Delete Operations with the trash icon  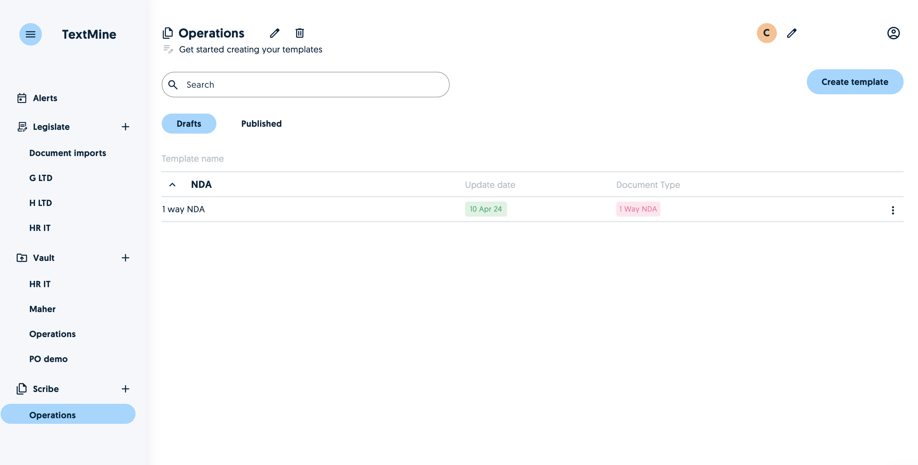299,33
